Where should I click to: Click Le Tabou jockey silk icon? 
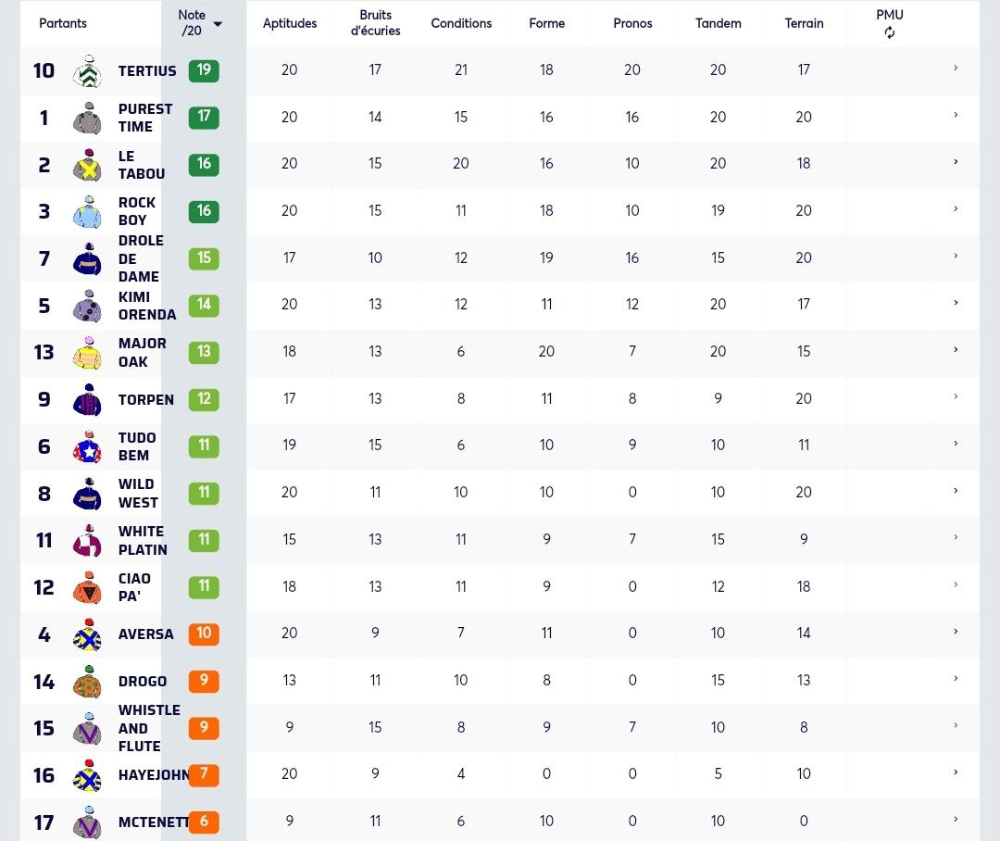[x=88, y=165]
